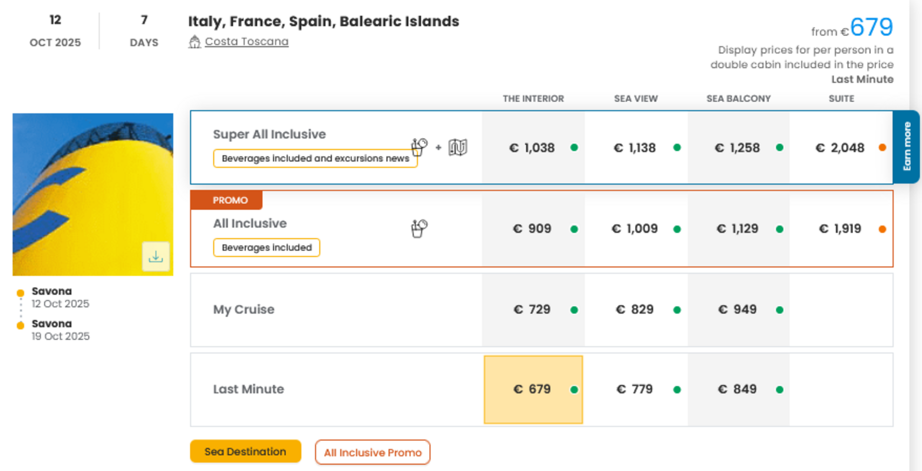The image size is (922, 471).
Task: Click the drinks icon in All Inclusive row
Action: 419,228
